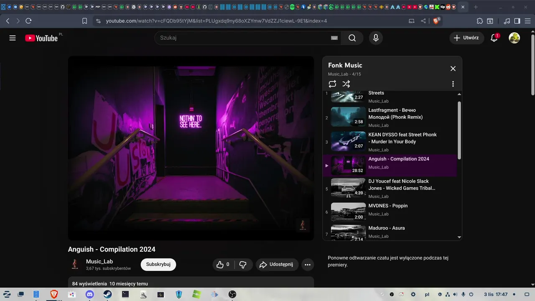This screenshot has width=535, height=301.
Task: Click the video player area
Action: pos(191,148)
